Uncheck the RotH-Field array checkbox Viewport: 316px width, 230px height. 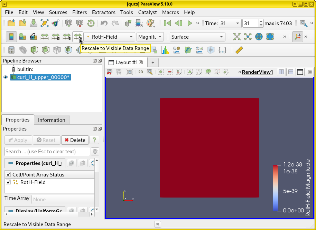click(8, 182)
